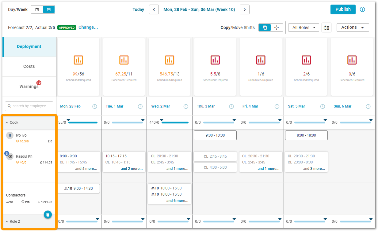Screen dimensions: 378x231
Task: Click the clock icon beside Mon, 28 Feb
Action: point(94,106)
